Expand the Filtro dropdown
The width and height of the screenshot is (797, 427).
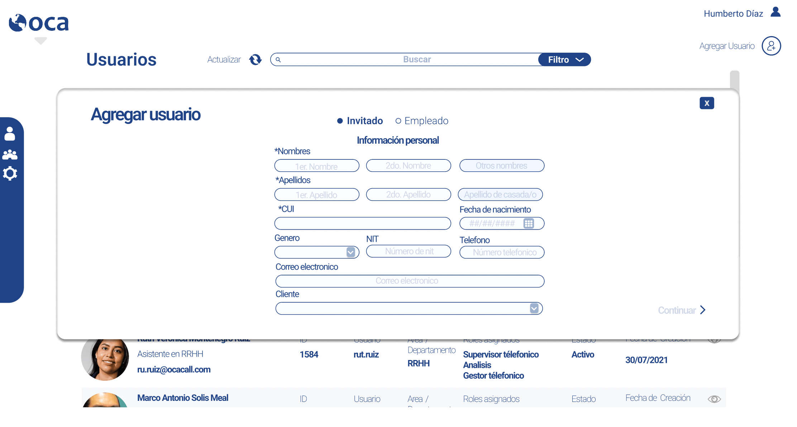click(x=565, y=60)
